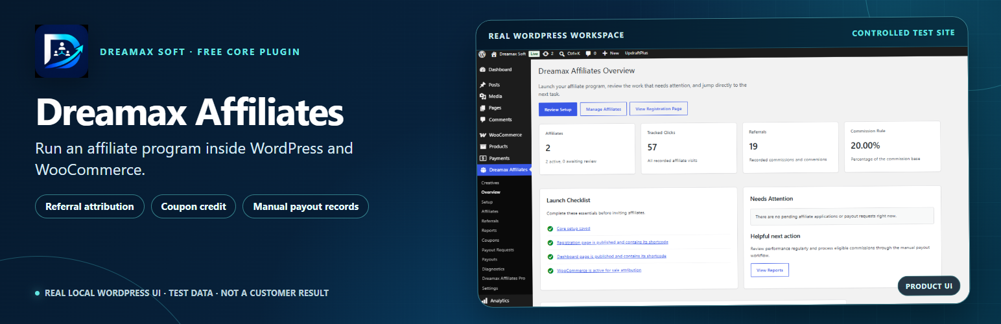1001x324 pixels.
Task: Open the Dreamax Affiliates Pro submenu item
Action: 504,278
